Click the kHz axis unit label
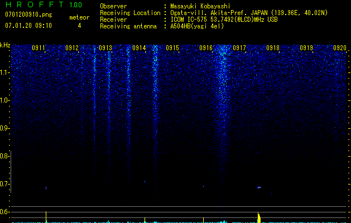Image resolution: width=351 pixels, height=223 pixels. tap(5, 45)
